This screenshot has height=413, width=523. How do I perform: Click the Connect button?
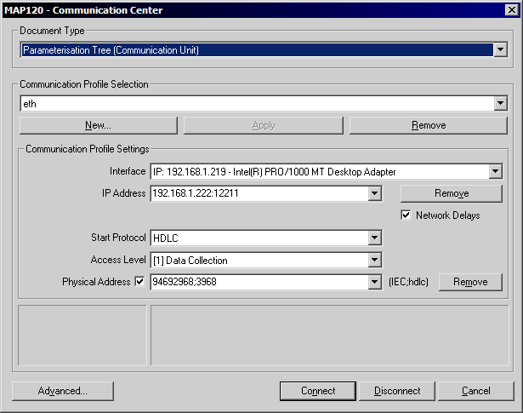tap(318, 391)
